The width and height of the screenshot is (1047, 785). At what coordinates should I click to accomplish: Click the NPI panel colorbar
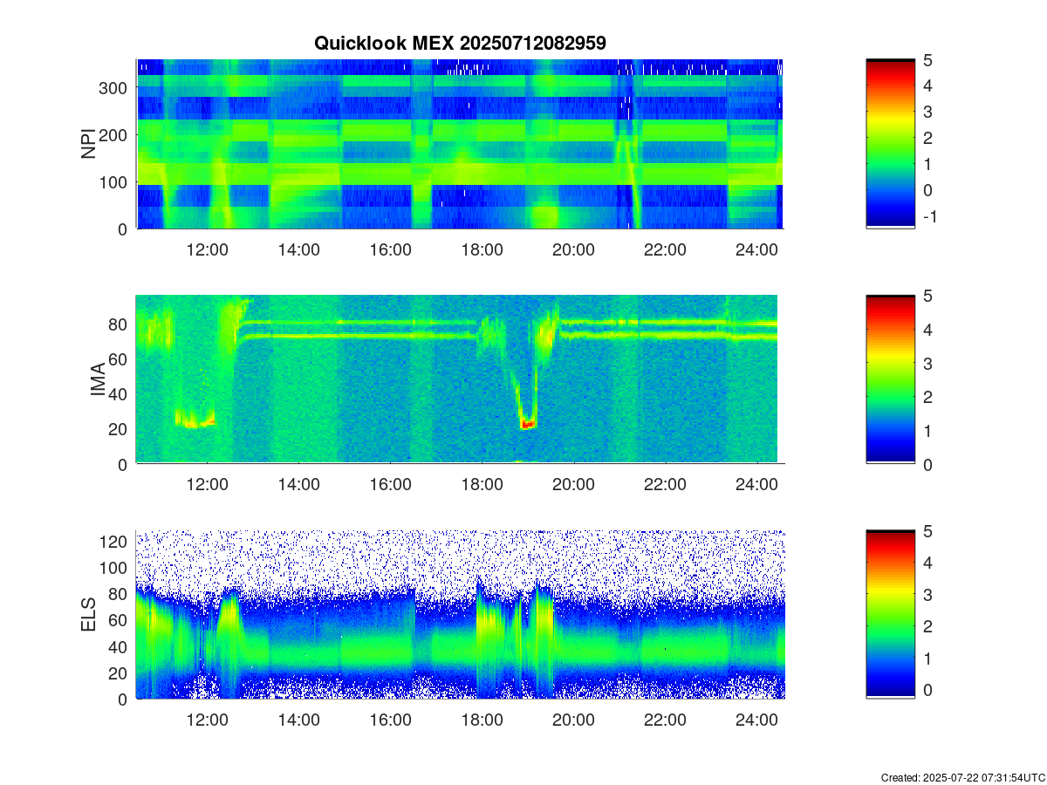[890, 144]
